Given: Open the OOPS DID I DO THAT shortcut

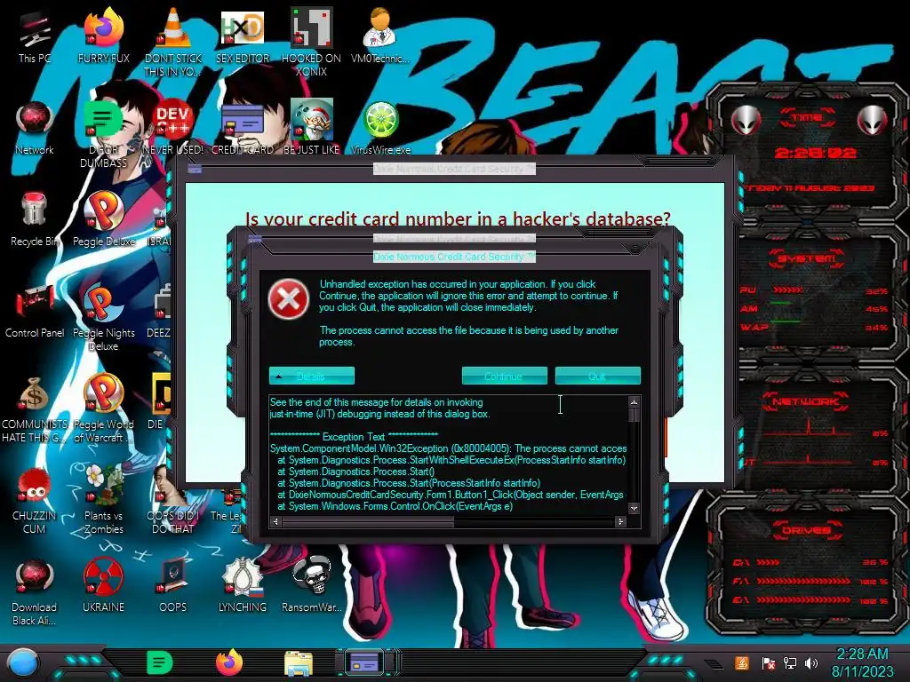Looking at the screenshot, I should pos(173,501).
